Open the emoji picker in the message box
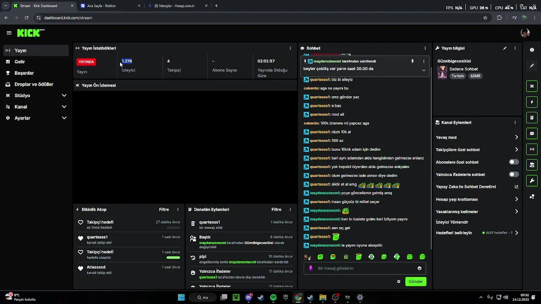541x304 pixels. 419,268
